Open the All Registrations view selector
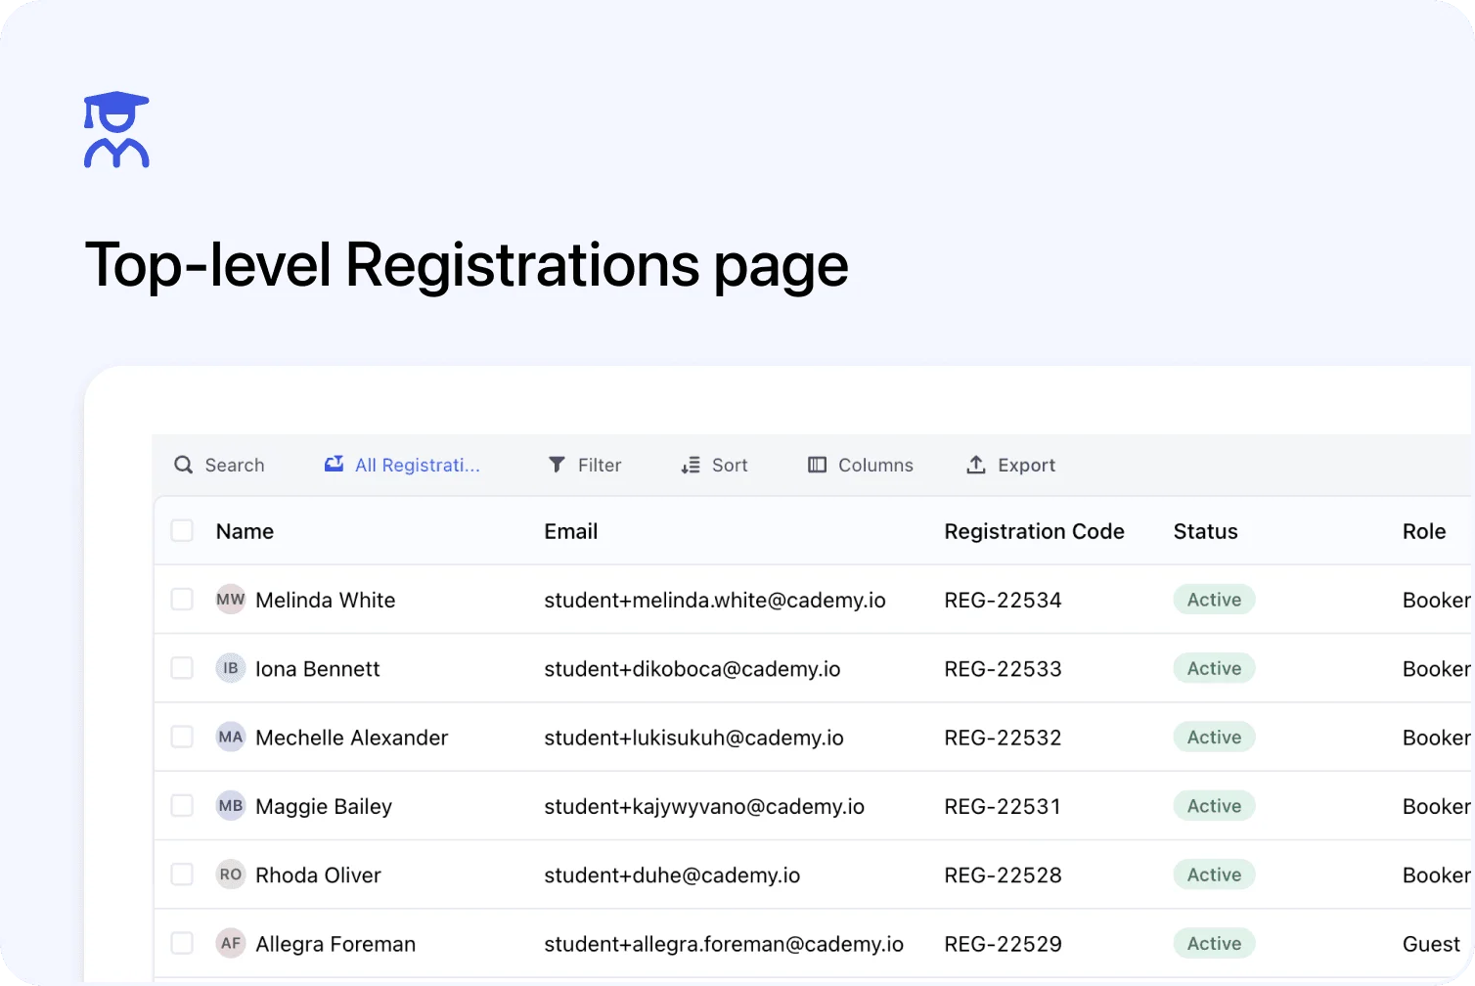The height and width of the screenshot is (986, 1475). click(402, 465)
